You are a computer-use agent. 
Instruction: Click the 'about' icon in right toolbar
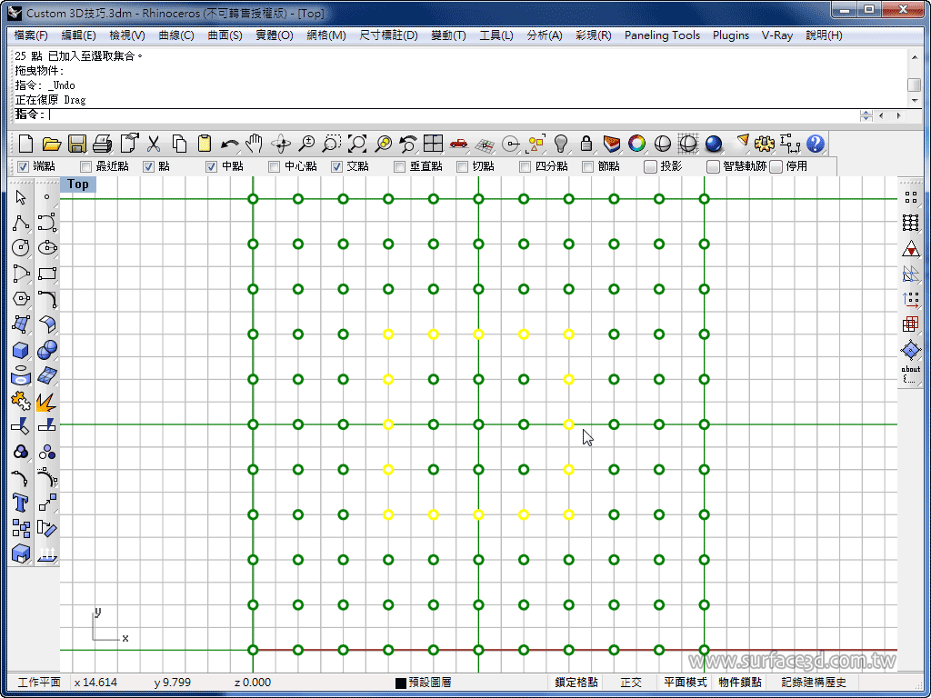[x=910, y=375]
